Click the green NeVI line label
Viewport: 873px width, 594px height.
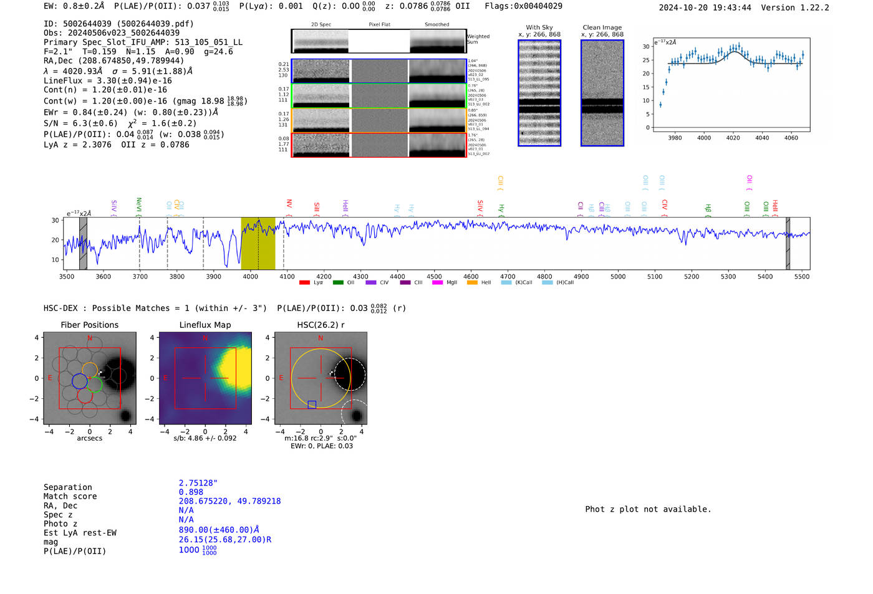[x=139, y=204]
